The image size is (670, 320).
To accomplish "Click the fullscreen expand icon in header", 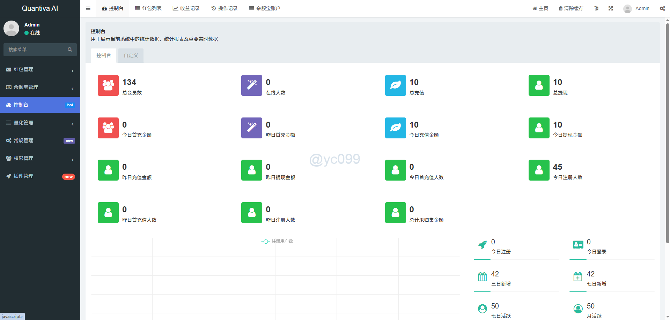I will coord(611,8).
